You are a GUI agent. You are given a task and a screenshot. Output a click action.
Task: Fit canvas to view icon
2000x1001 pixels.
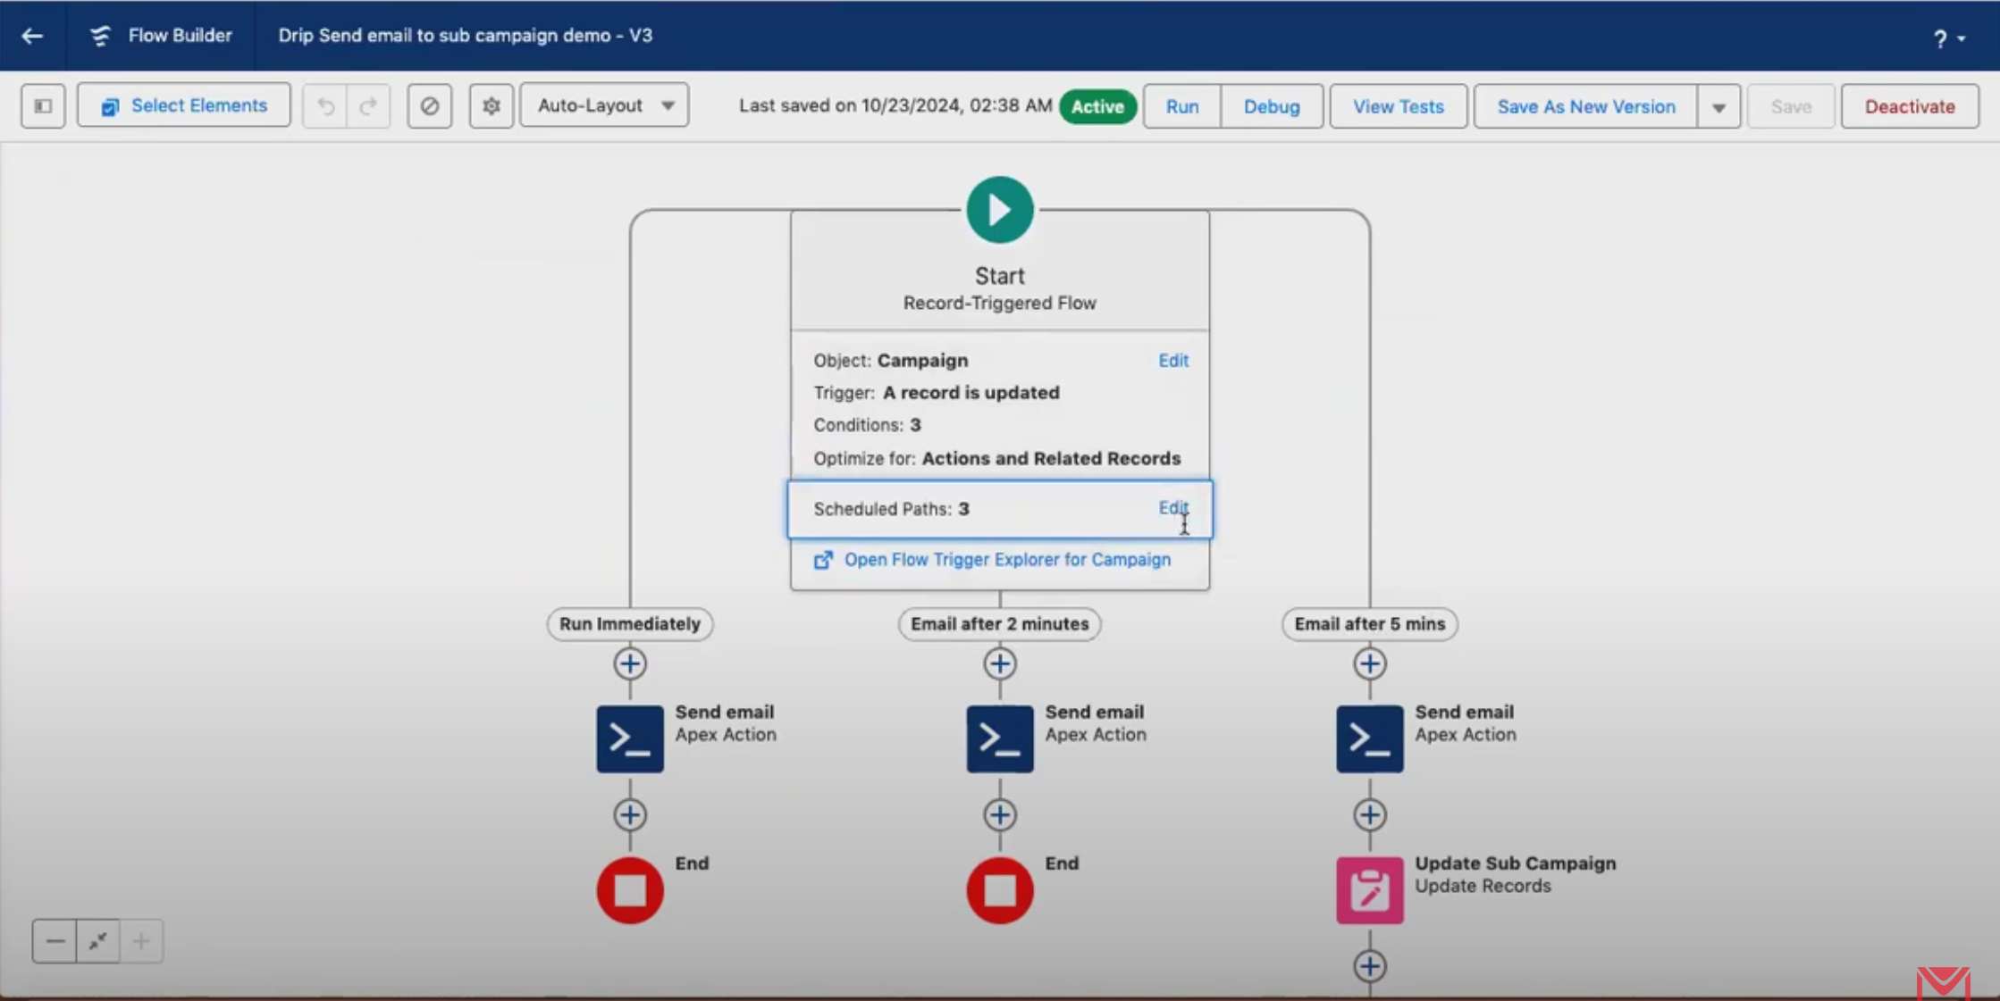98,941
